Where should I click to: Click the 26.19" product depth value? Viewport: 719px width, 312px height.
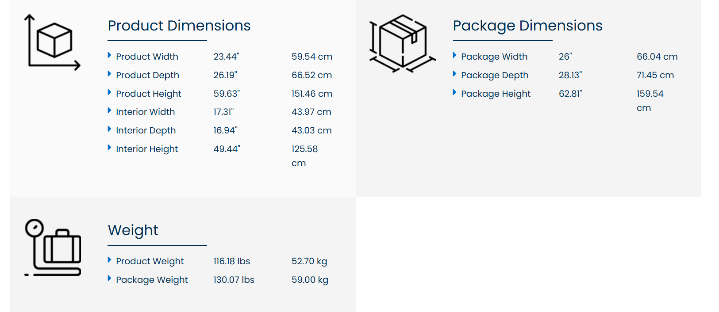pyautogui.click(x=225, y=75)
